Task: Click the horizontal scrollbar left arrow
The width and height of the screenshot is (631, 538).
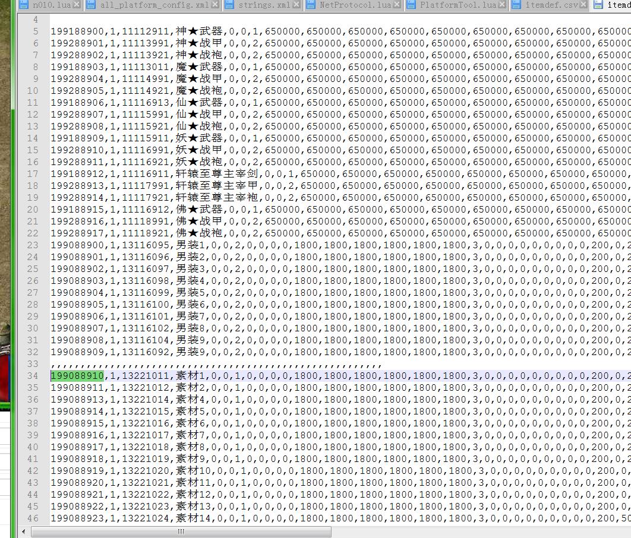Action: 24,532
